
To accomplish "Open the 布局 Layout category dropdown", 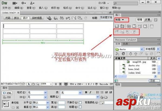I will coord(122,20).
